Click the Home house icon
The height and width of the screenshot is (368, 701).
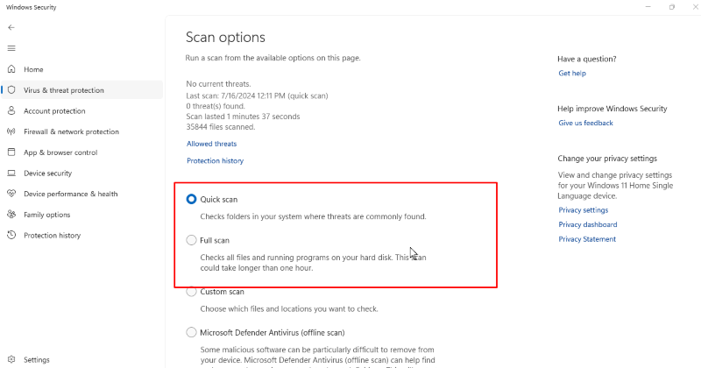pos(11,69)
